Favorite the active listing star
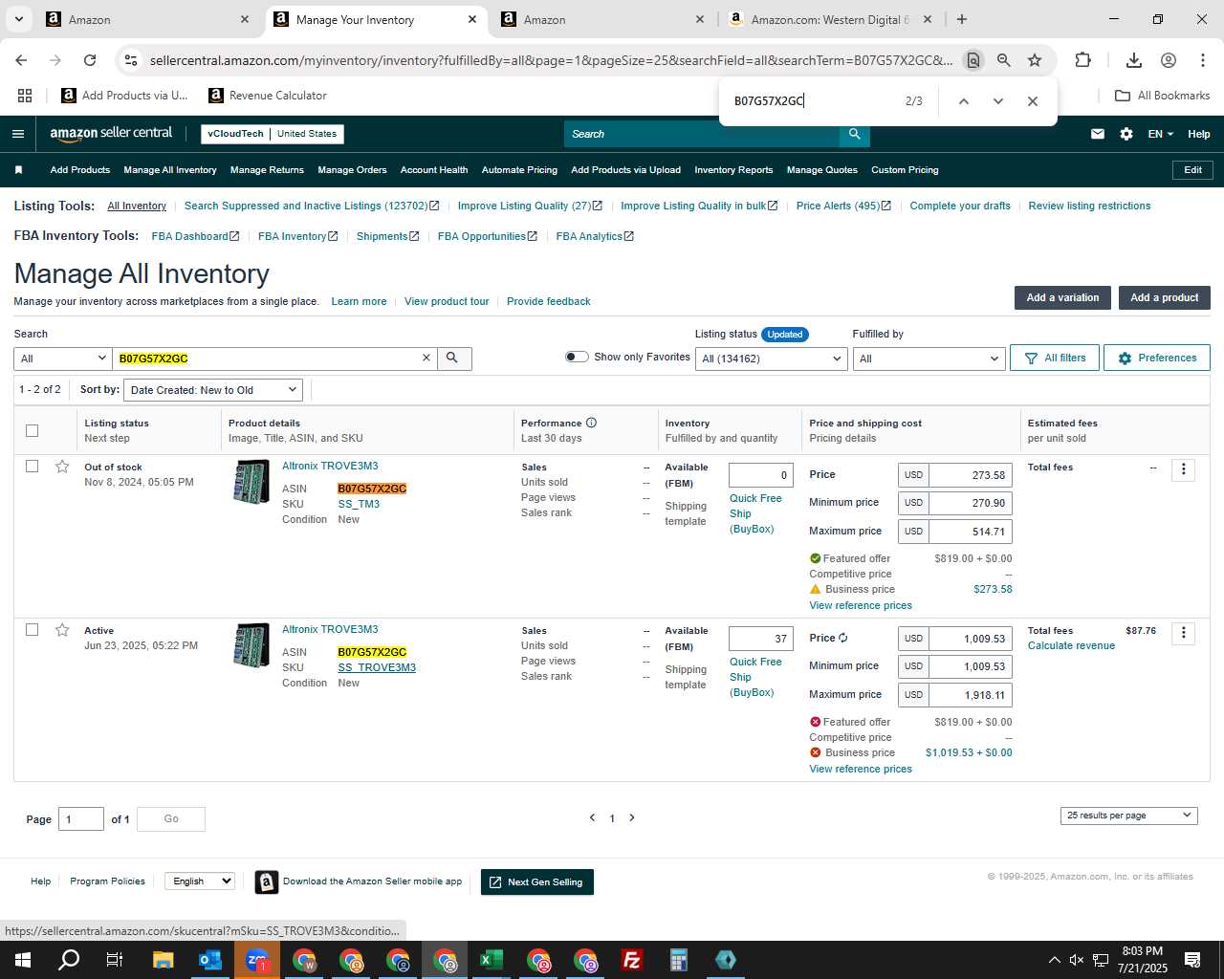 [62, 630]
